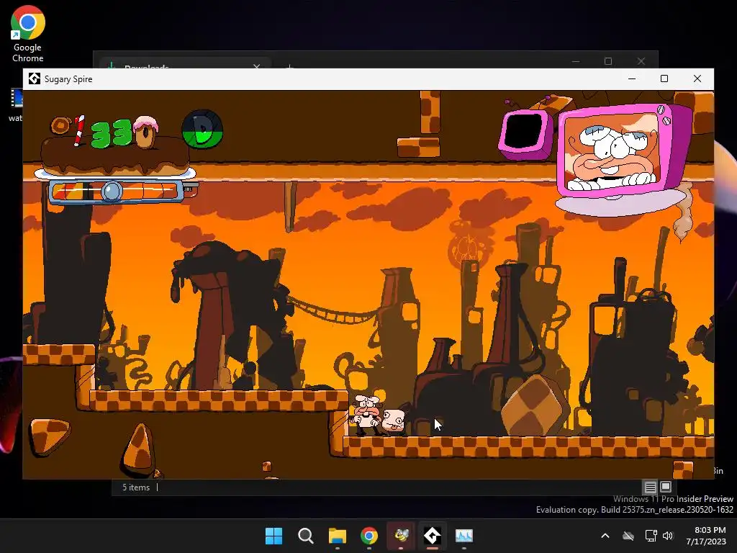Open taskbar Search
This screenshot has width=737, height=553.
305,536
